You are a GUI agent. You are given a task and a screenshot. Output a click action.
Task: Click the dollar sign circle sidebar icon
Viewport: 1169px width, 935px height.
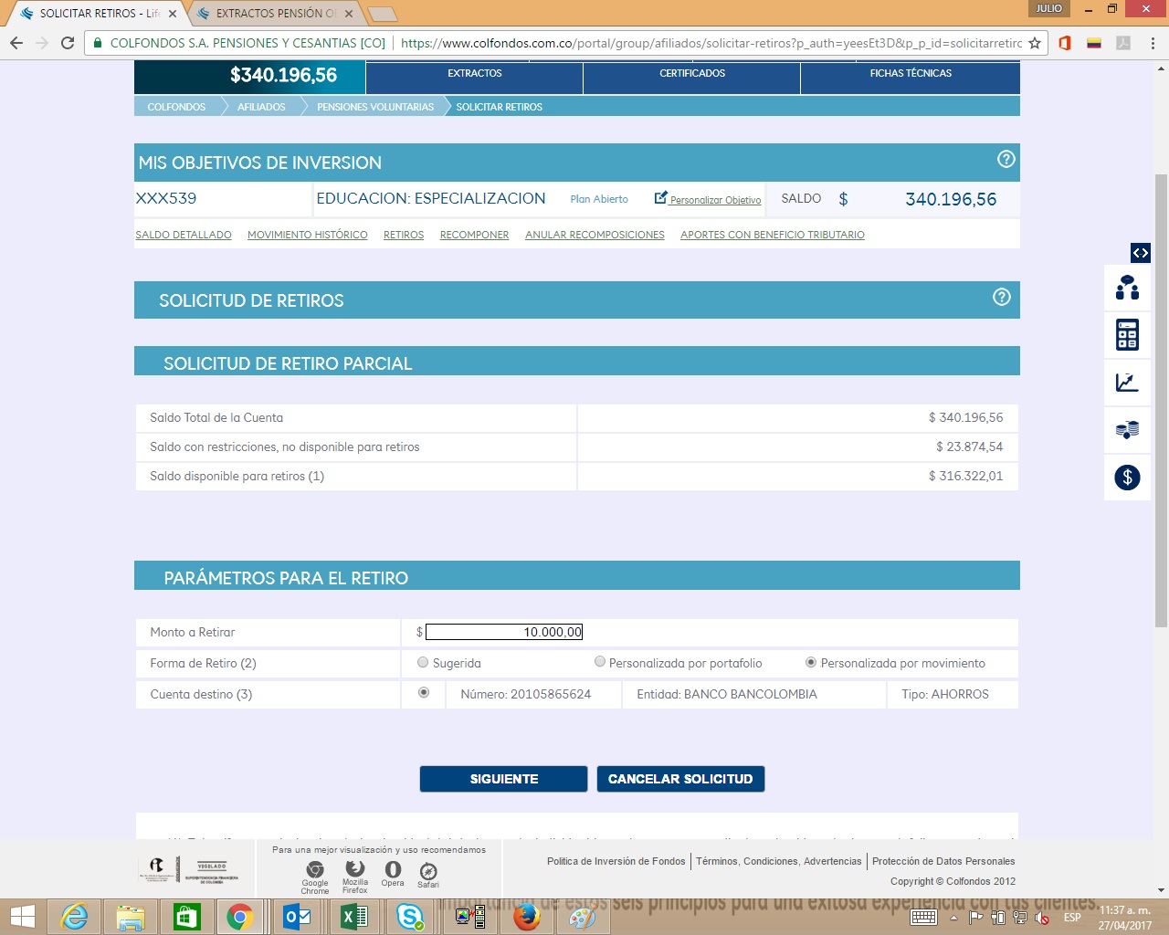click(1127, 477)
